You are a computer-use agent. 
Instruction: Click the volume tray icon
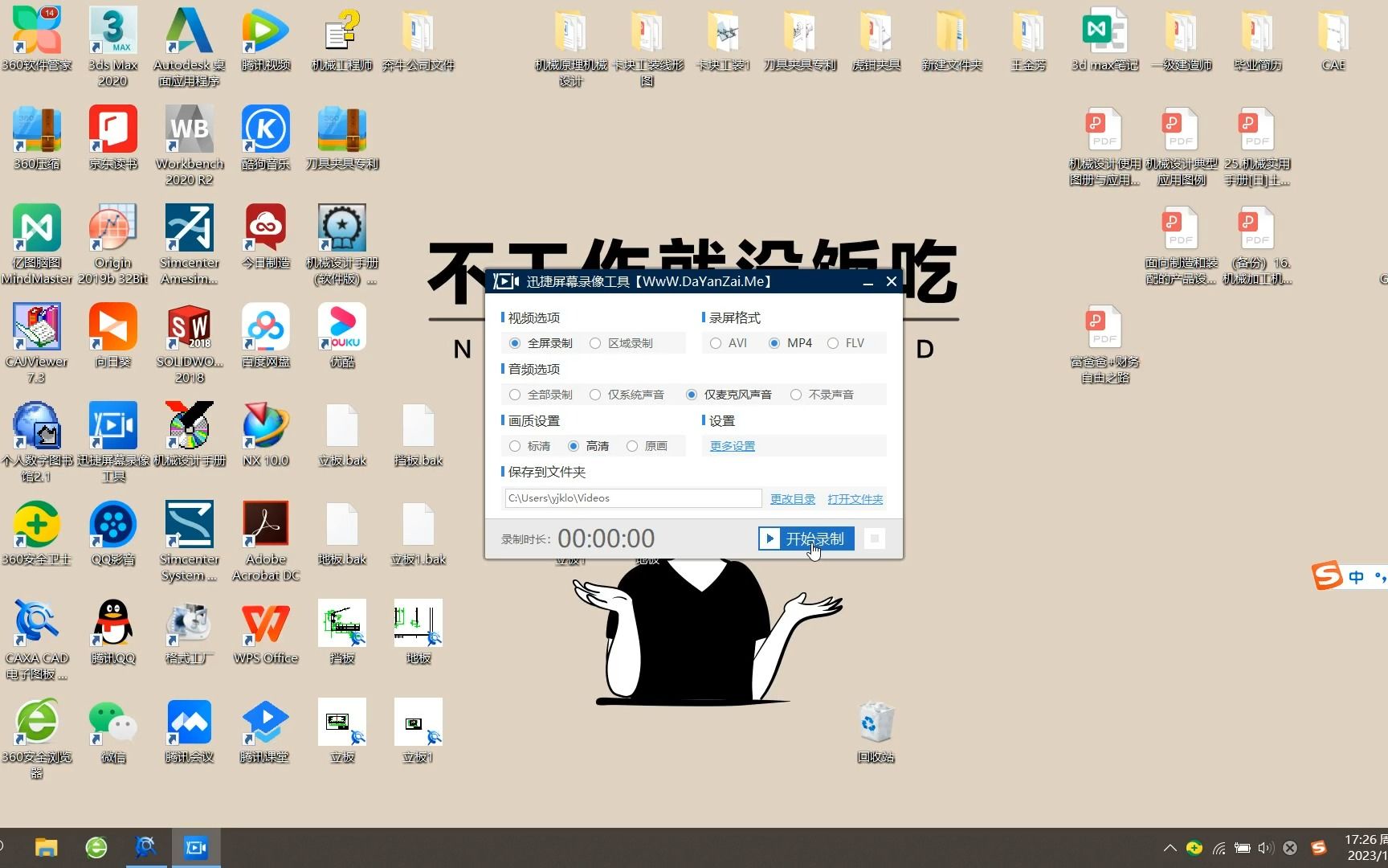(1266, 848)
